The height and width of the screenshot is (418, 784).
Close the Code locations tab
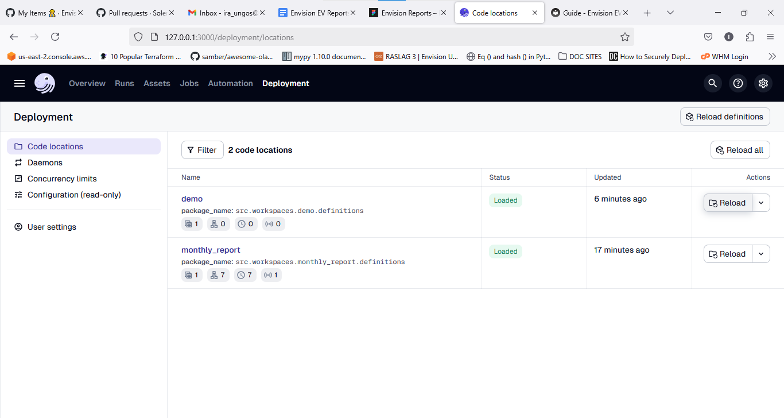click(535, 13)
